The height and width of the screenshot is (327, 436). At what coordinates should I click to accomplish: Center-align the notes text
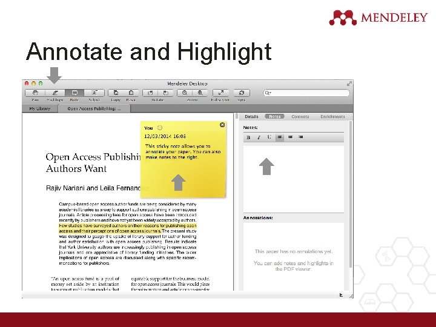tap(290, 137)
